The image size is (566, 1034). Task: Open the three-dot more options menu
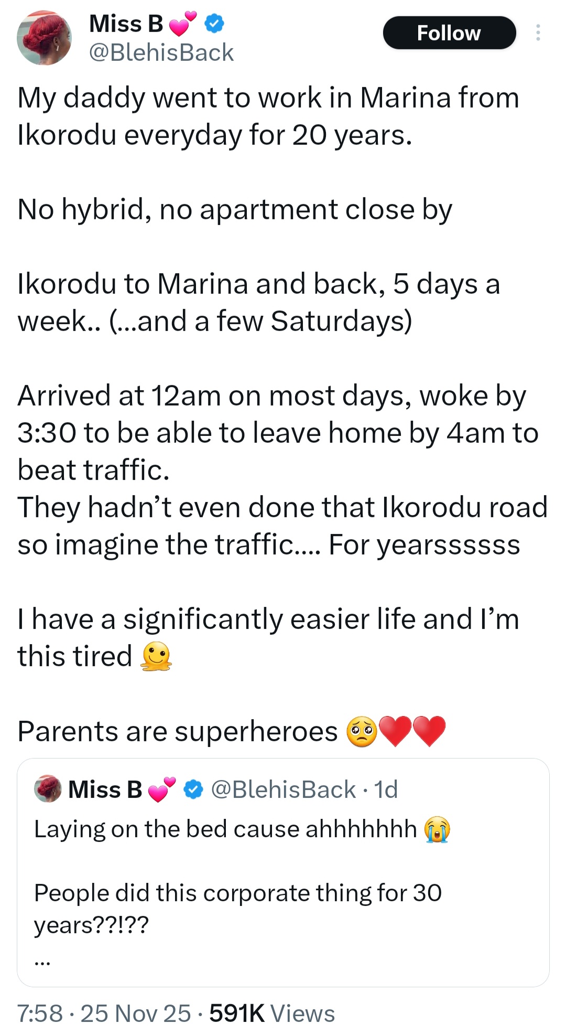538,33
